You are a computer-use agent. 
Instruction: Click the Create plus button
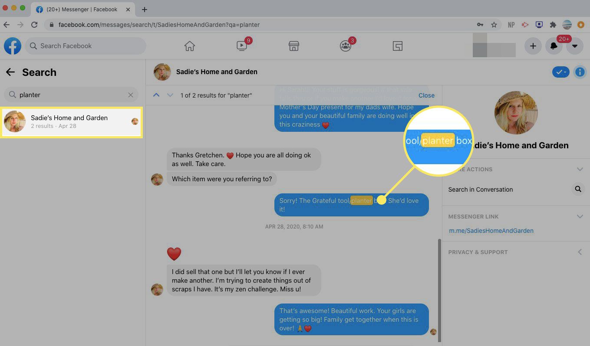click(533, 46)
